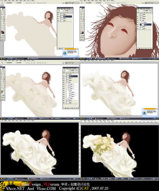Viewport: 159px width, 191px height.
Task: Open the first menu in bouquet screenshot menu bar
Action: tap(81, 121)
